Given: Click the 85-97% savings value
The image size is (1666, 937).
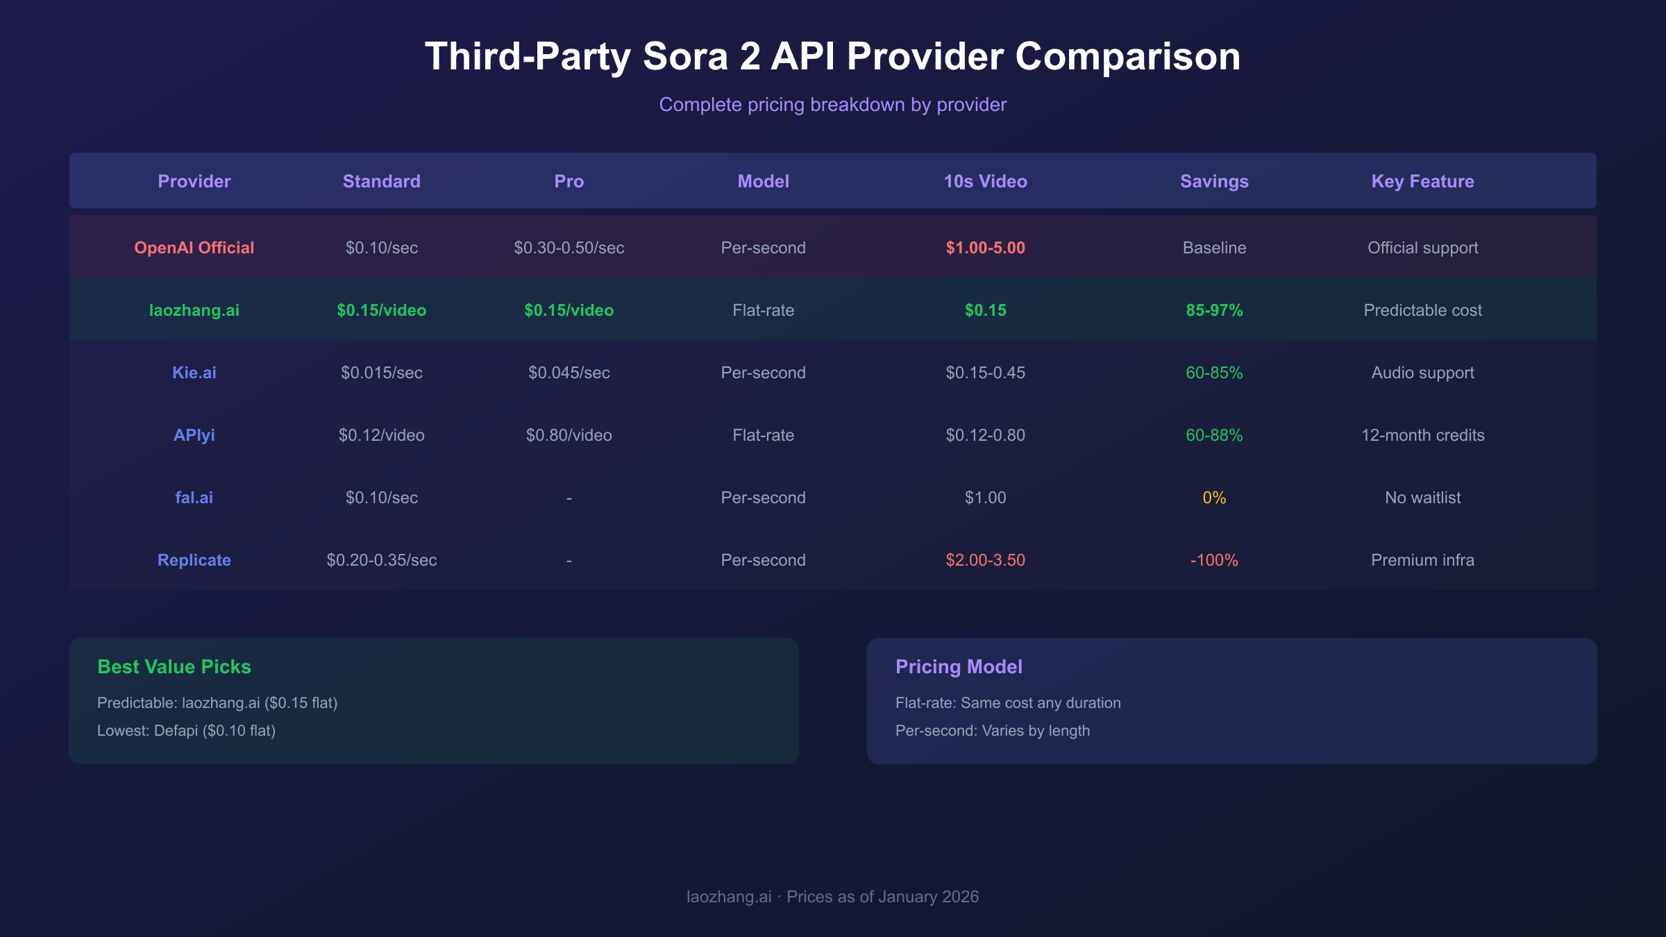Looking at the screenshot, I should click(1214, 310).
